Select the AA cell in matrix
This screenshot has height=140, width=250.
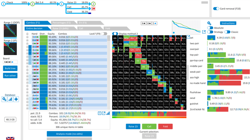pos(115,38)
